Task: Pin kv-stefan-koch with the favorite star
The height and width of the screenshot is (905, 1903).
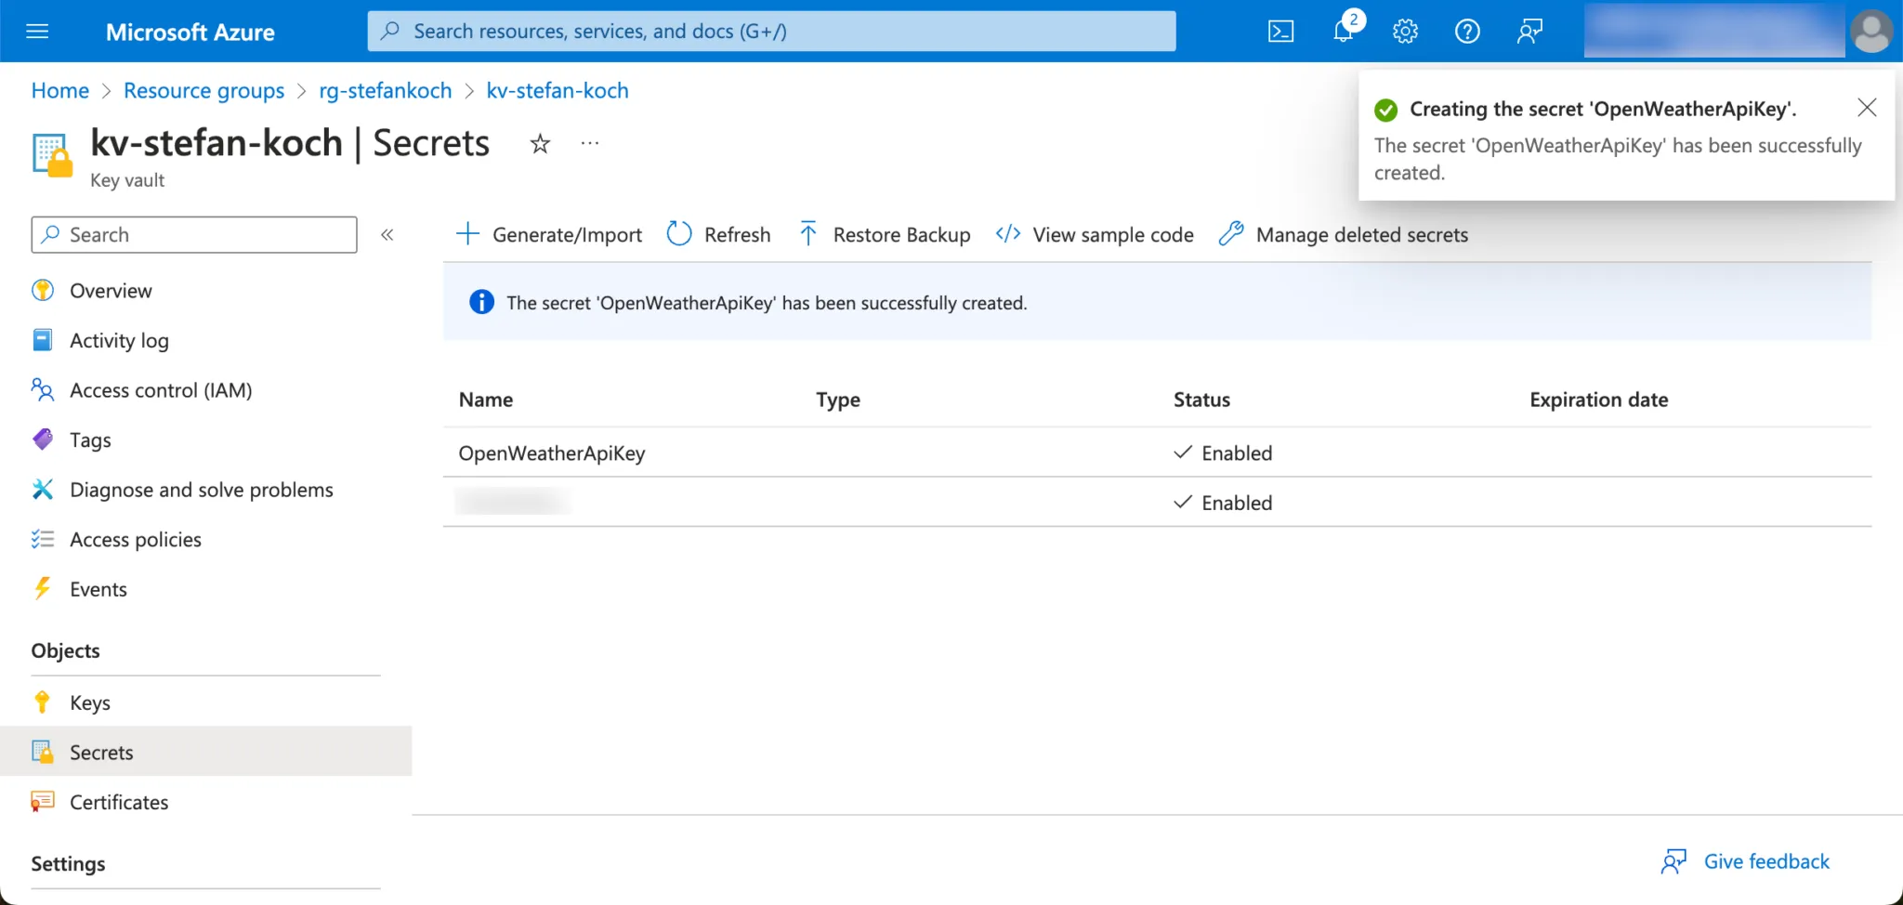Action: [x=540, y=144]
